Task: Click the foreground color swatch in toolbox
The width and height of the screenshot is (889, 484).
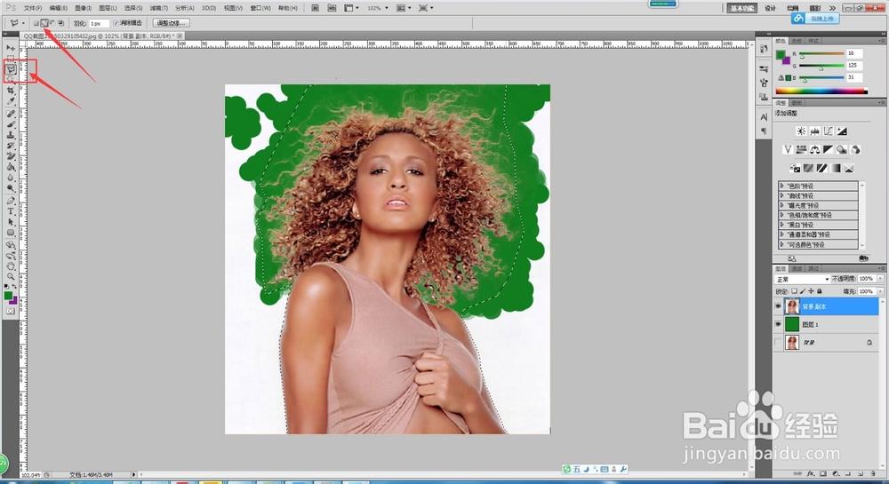Action: (x=8, y=296)
